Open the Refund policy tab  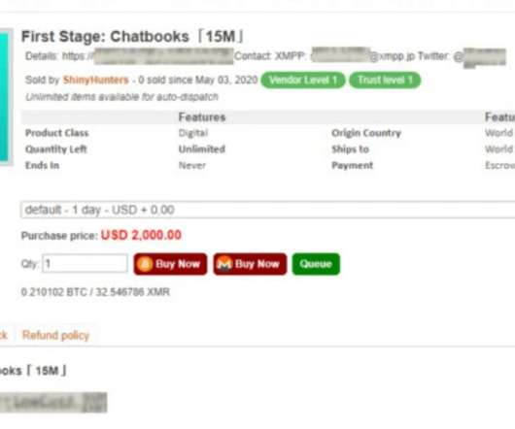pos(55,335)
